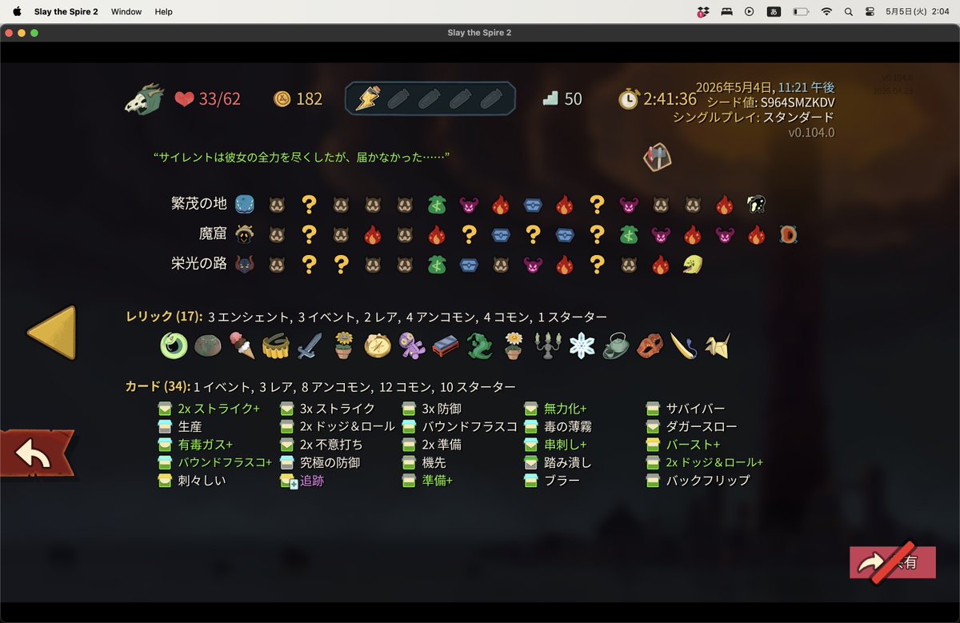Image resolution: width=960 pixels, height=623 pixels.
Task: Select the バックフリップ card entry
Action: (x=698, y=480)
